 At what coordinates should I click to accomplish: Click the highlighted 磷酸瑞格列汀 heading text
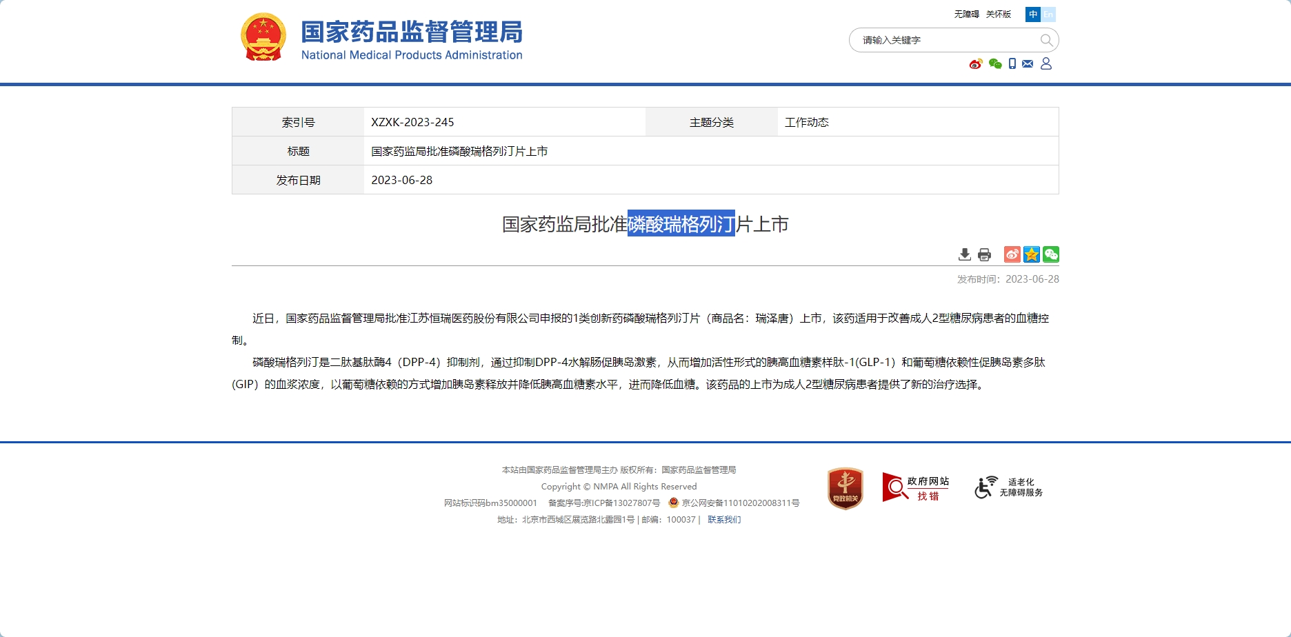[681, 223]
